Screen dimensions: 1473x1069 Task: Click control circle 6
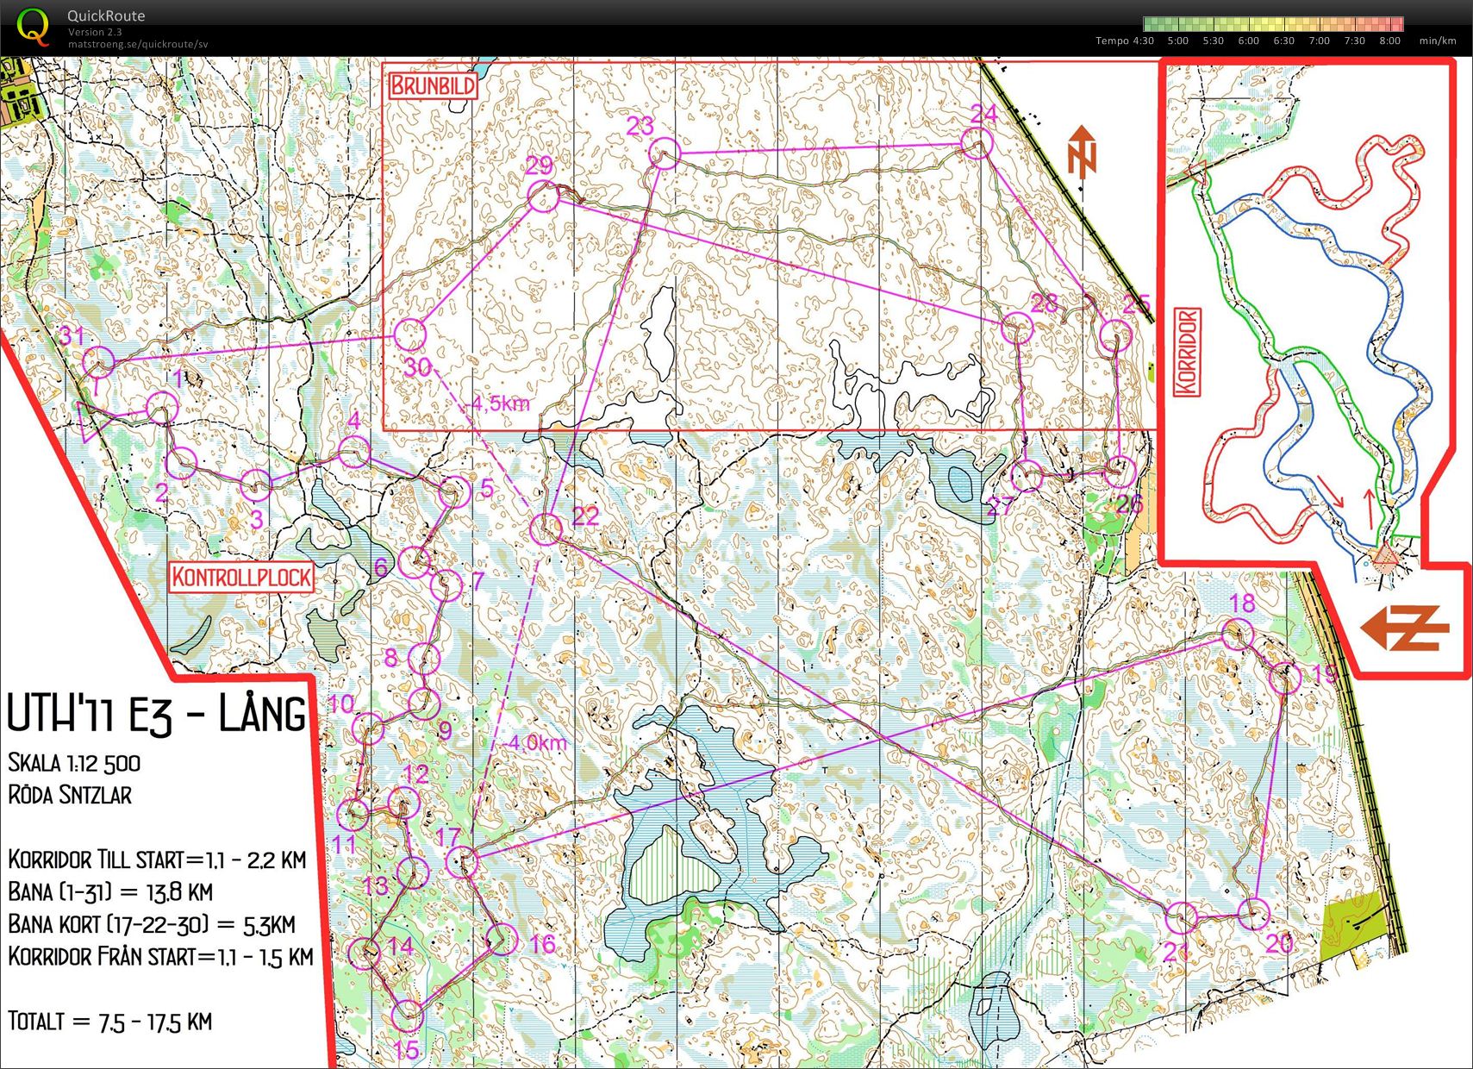tap(415, 562)
